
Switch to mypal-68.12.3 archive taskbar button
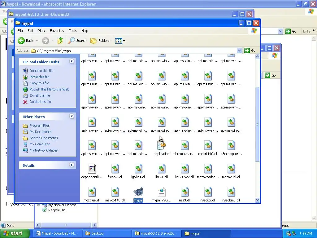coord(156,233)
